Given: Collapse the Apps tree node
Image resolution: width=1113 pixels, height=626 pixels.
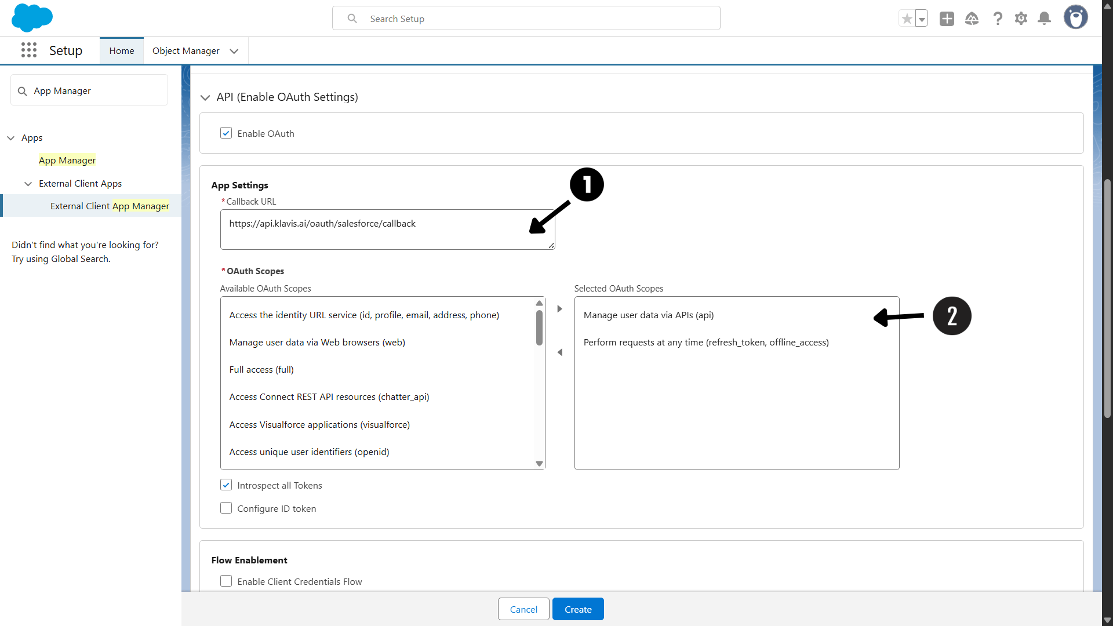Looking at the screenshot, I should point(11,138).
